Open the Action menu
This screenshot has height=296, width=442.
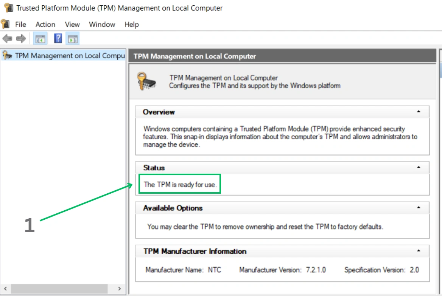pyautogui.click(x=45, y=24)
